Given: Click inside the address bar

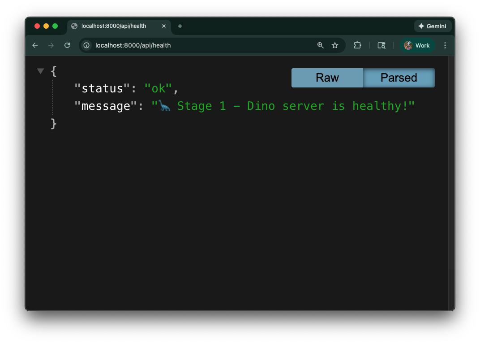Looking at the screenshot, I should (201, 45).
